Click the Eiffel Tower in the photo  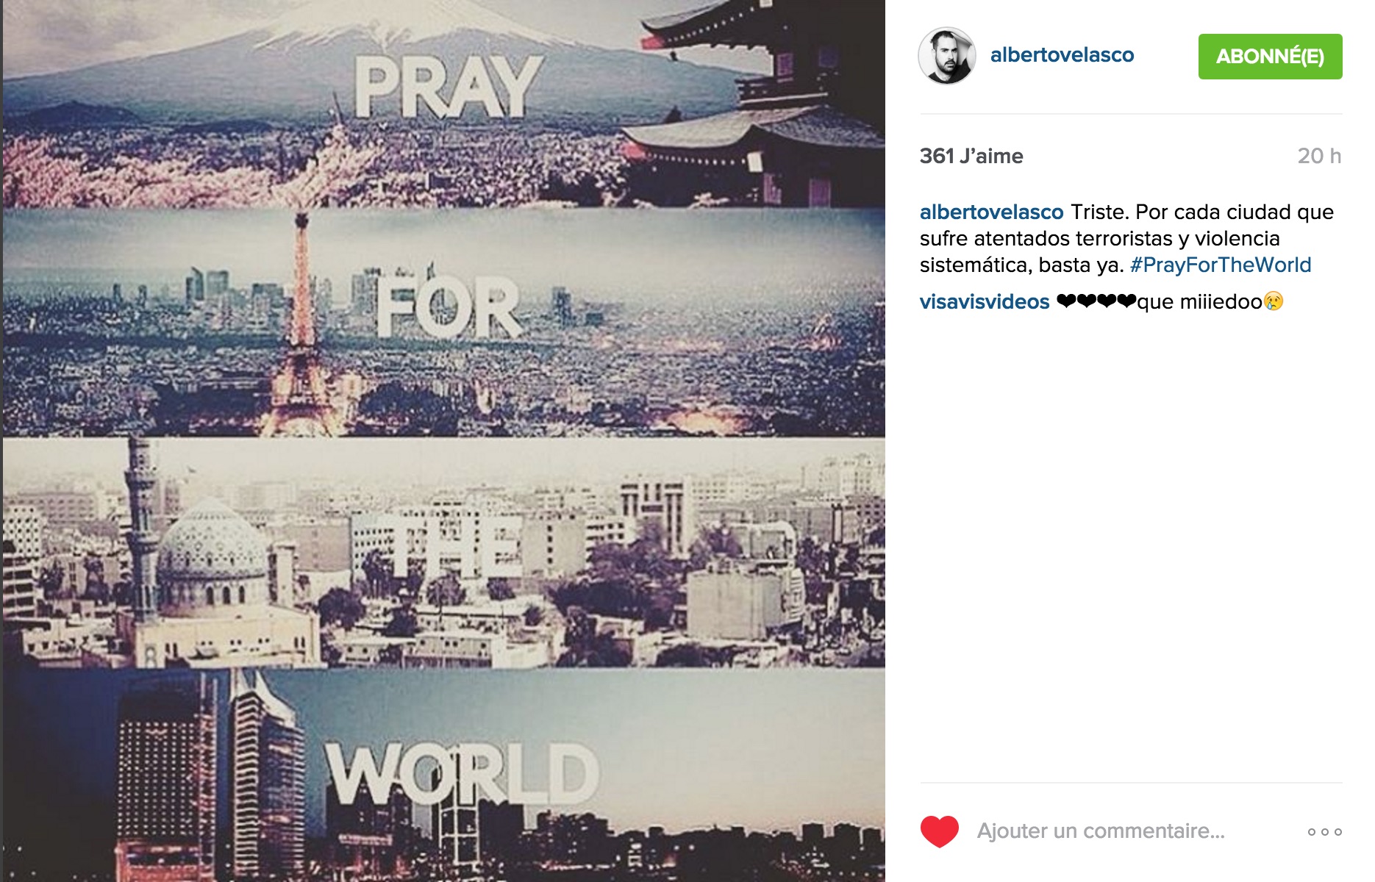coord(300,323)
